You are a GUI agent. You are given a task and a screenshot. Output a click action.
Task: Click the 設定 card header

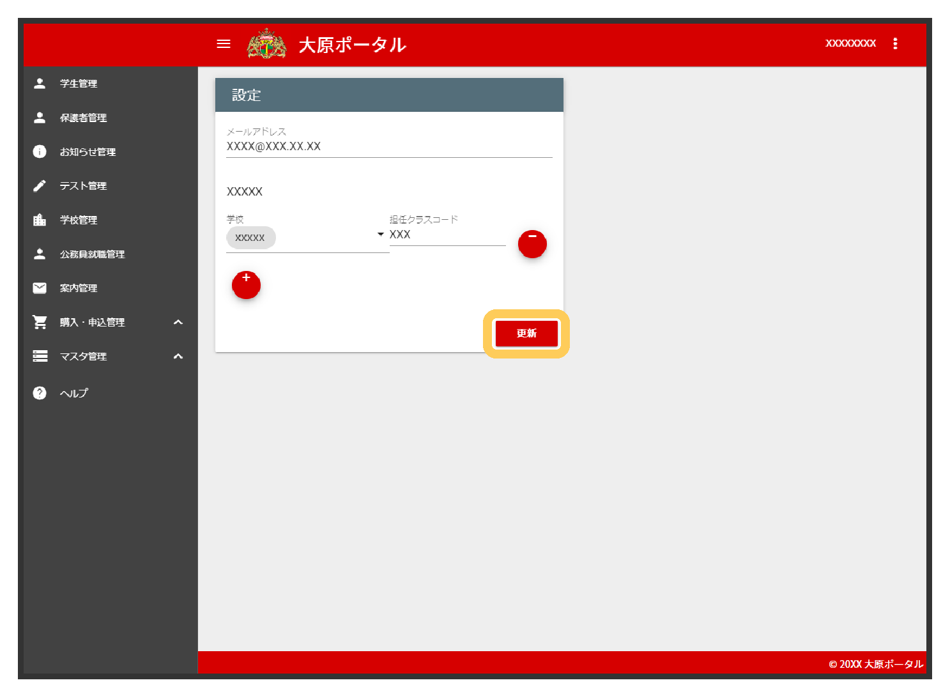tap(389, 95)
